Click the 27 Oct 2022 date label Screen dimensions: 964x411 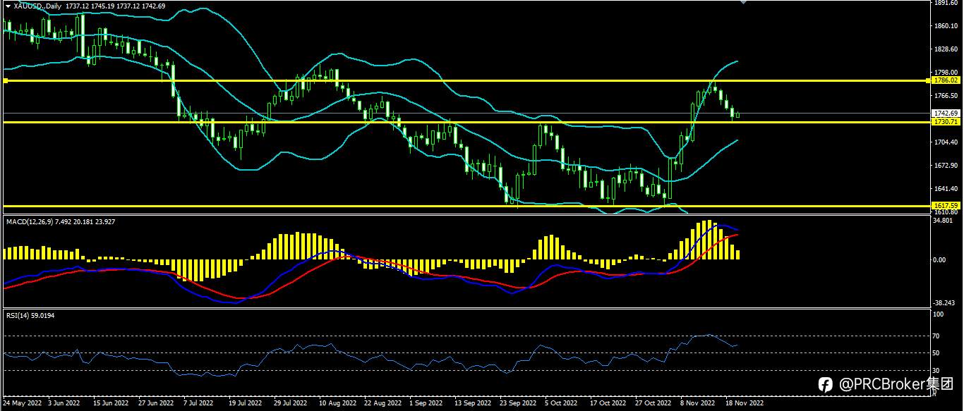tap(653, 404)
